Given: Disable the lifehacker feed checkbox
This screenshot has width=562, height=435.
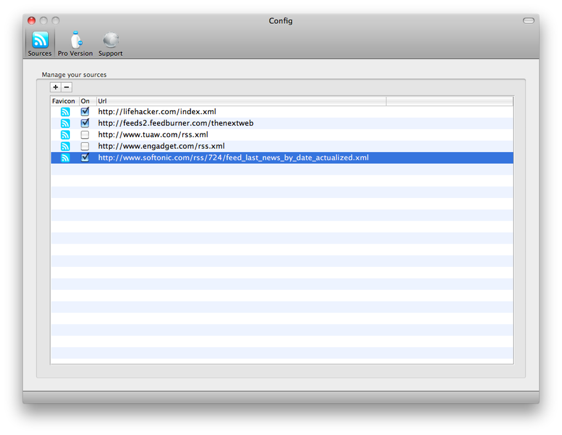Looking at the screenshot, I should pos(85,112).
